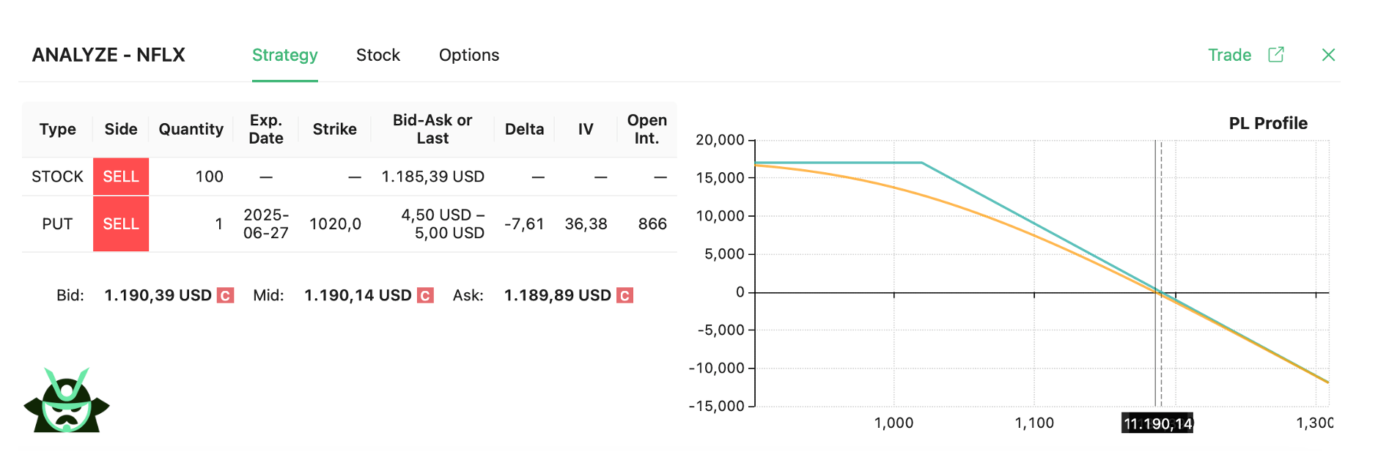Click the stock Quantity value 100
The height and width of the screenshot is (463, 1378).
point(210,176)
